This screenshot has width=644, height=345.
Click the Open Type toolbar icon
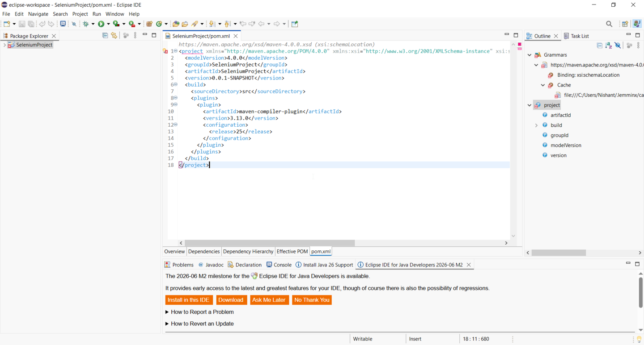(176, 24)
